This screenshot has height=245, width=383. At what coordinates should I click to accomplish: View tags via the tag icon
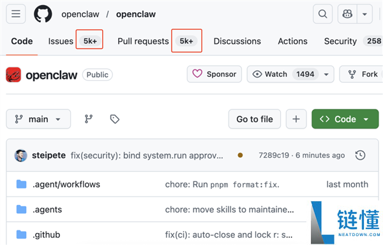click(x=114, y=119)
